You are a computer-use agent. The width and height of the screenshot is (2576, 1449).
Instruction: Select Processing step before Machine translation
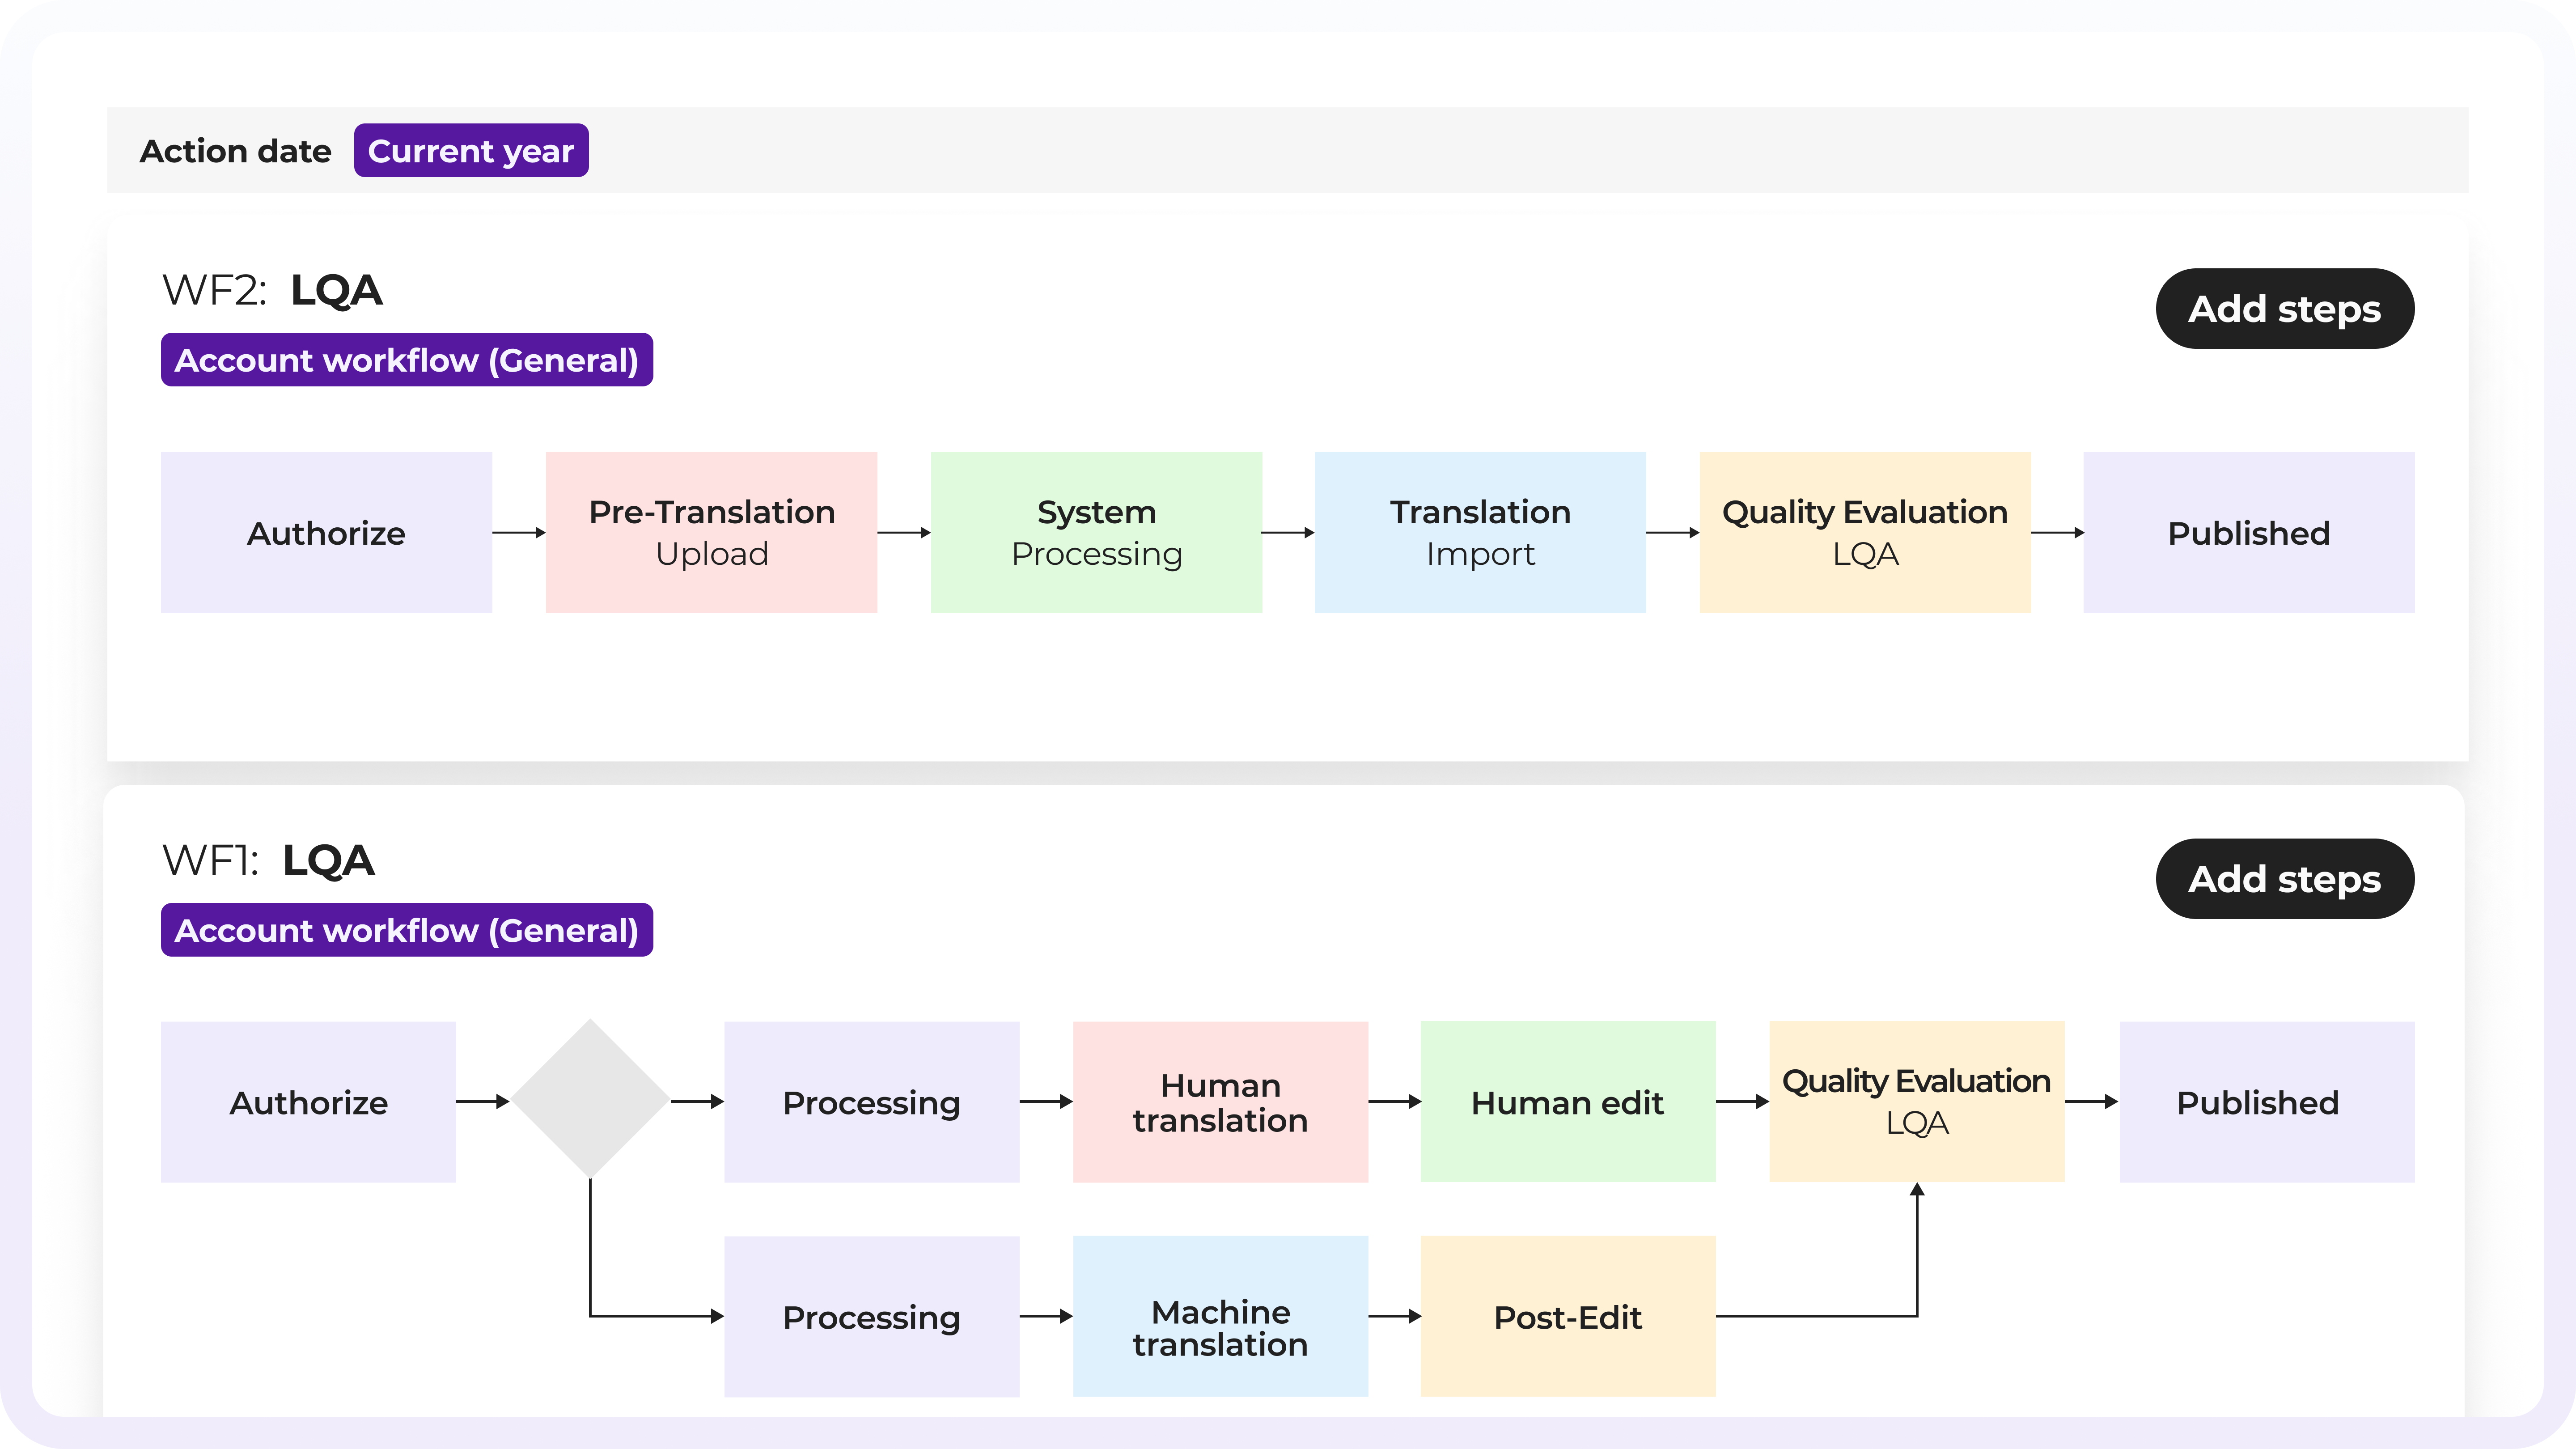click(x=871, y=1316)
